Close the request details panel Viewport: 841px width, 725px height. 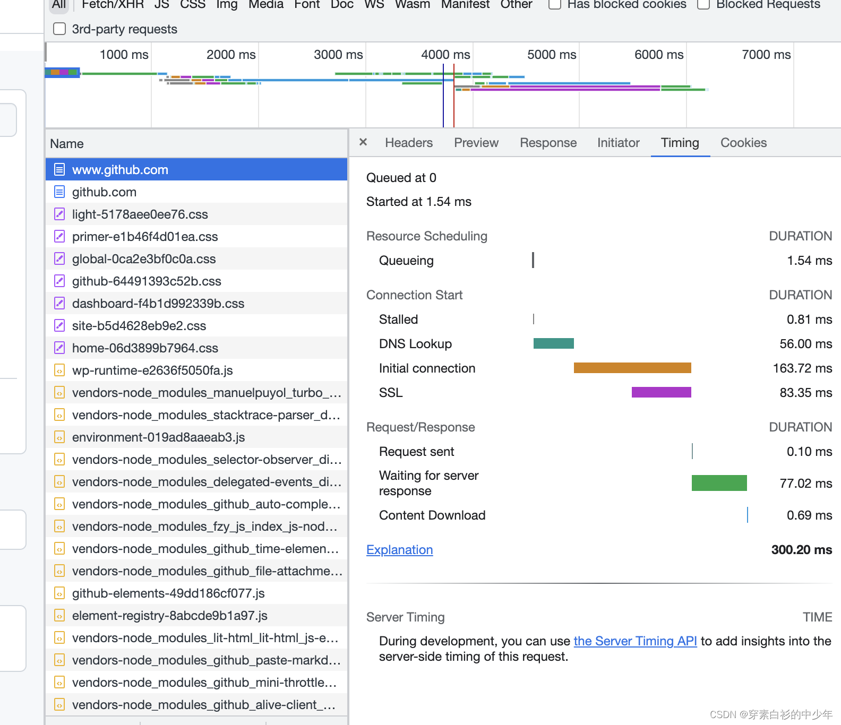(363, 142)
